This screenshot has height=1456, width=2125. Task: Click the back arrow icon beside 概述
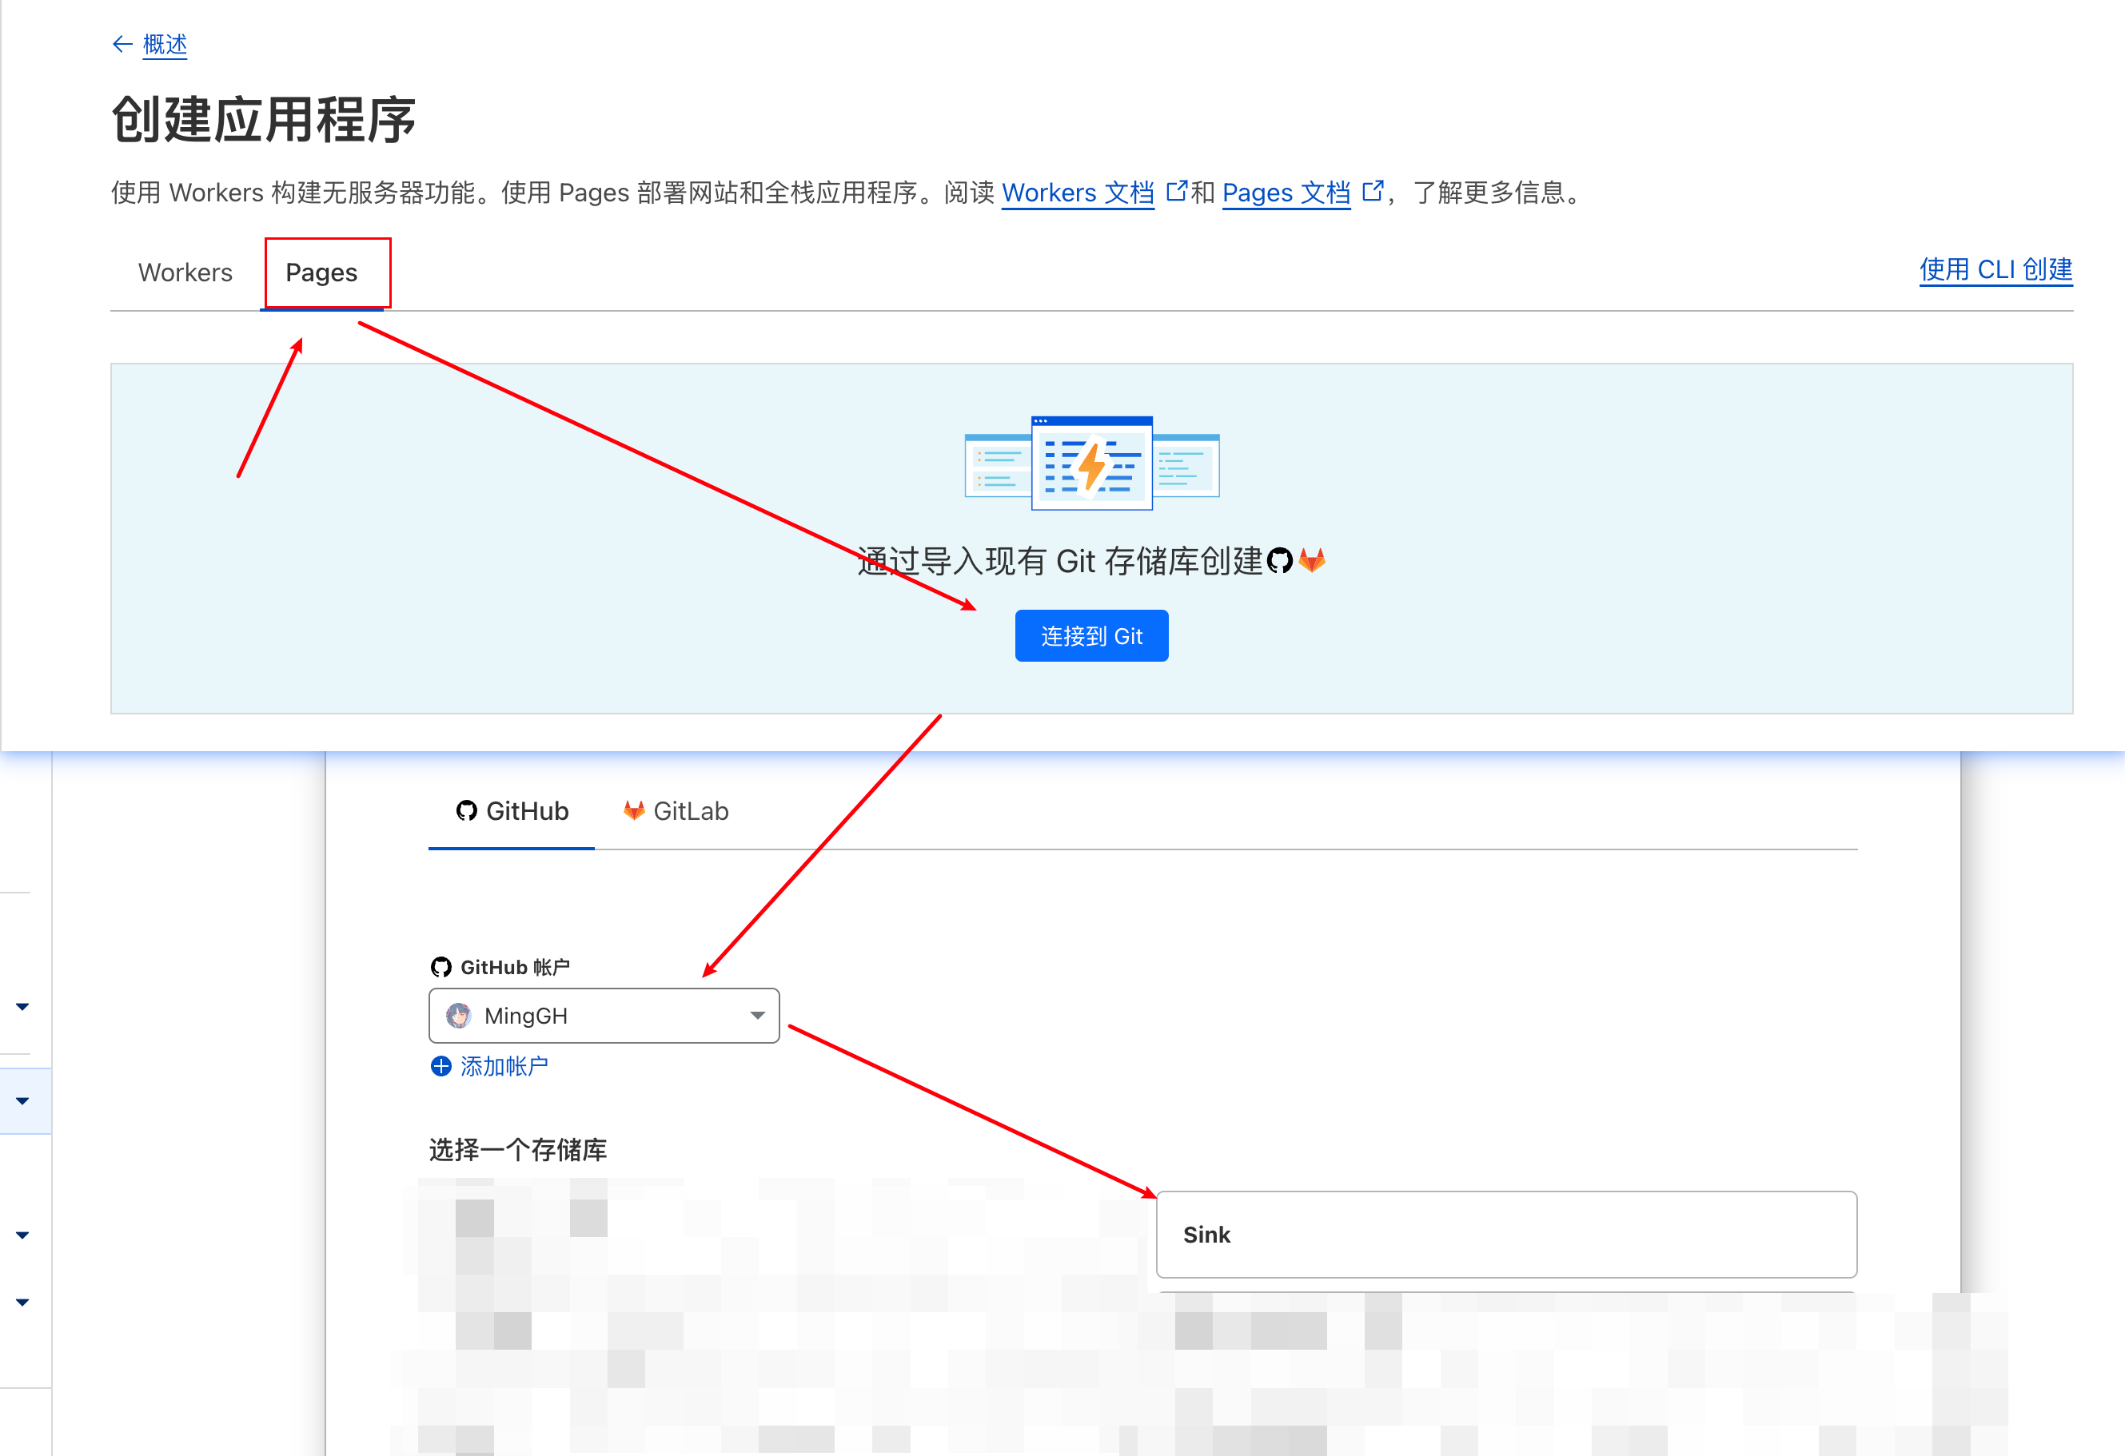(x=122, y=44)
